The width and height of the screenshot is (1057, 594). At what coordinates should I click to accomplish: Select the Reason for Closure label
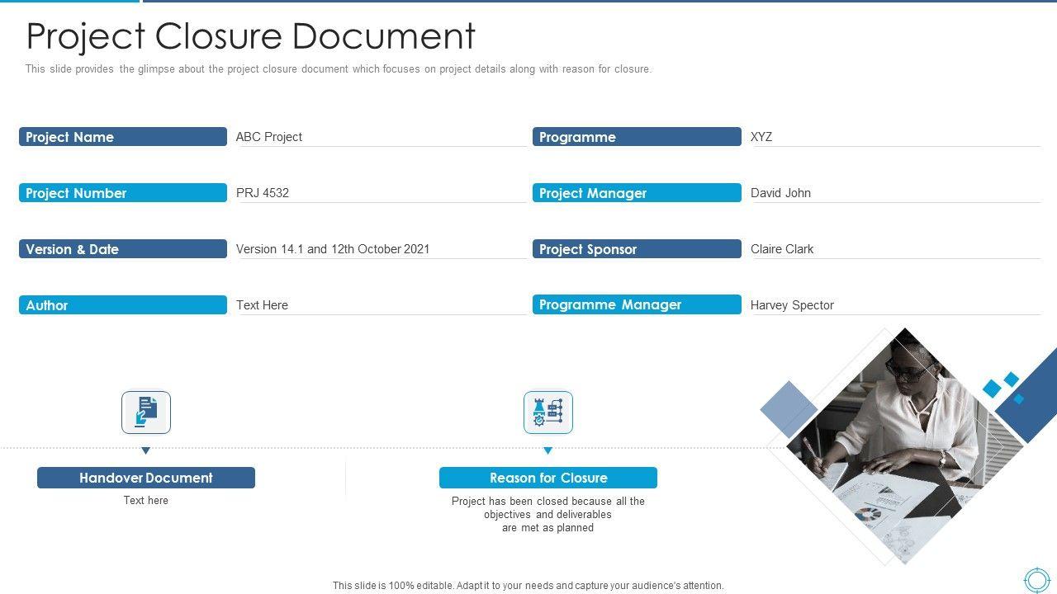tap(548, 478)
